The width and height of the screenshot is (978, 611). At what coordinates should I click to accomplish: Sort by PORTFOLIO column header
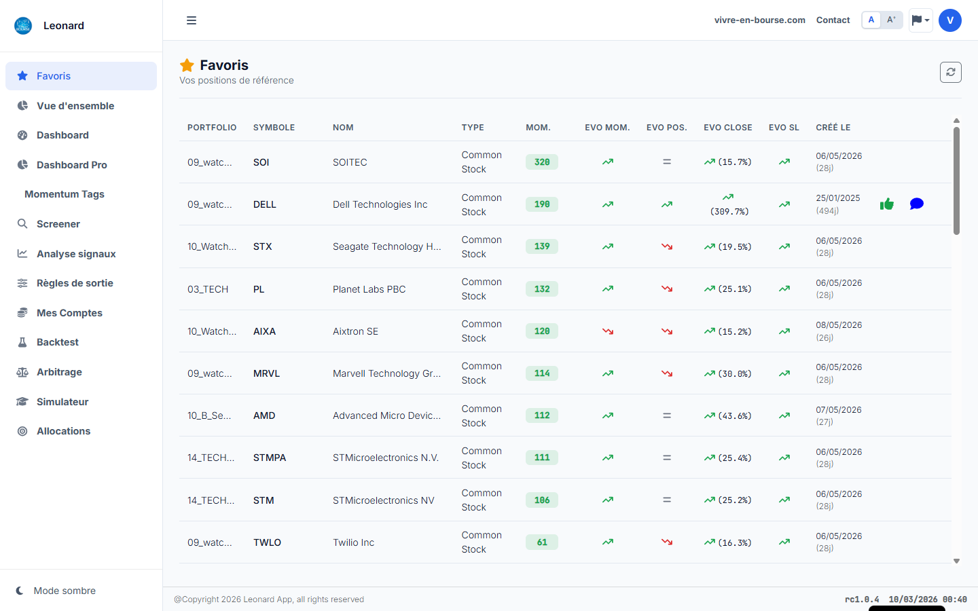(x=212, y=128)
